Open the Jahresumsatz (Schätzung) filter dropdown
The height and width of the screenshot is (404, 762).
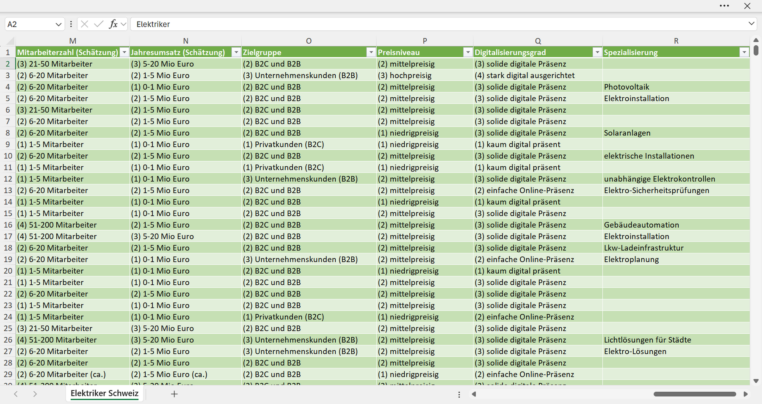pos(236,52)
